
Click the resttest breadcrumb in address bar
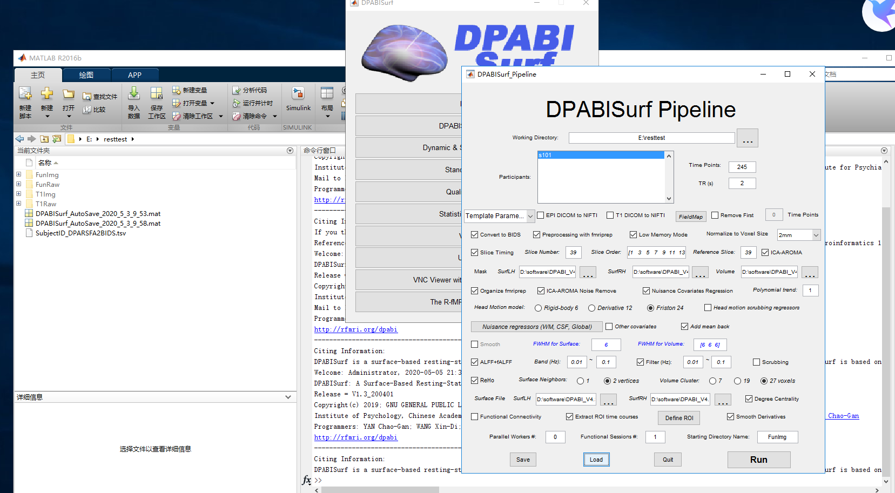(x=115, y=139)
